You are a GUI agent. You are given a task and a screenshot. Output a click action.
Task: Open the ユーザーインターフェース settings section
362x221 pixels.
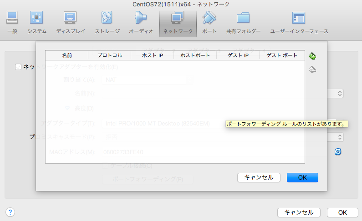coord(299,23)
